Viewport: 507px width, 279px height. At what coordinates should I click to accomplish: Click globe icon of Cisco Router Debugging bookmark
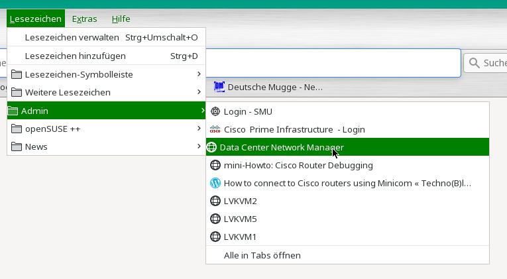215,165
